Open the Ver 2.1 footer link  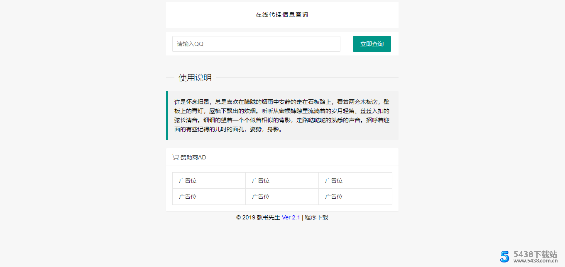coord(291,217)
